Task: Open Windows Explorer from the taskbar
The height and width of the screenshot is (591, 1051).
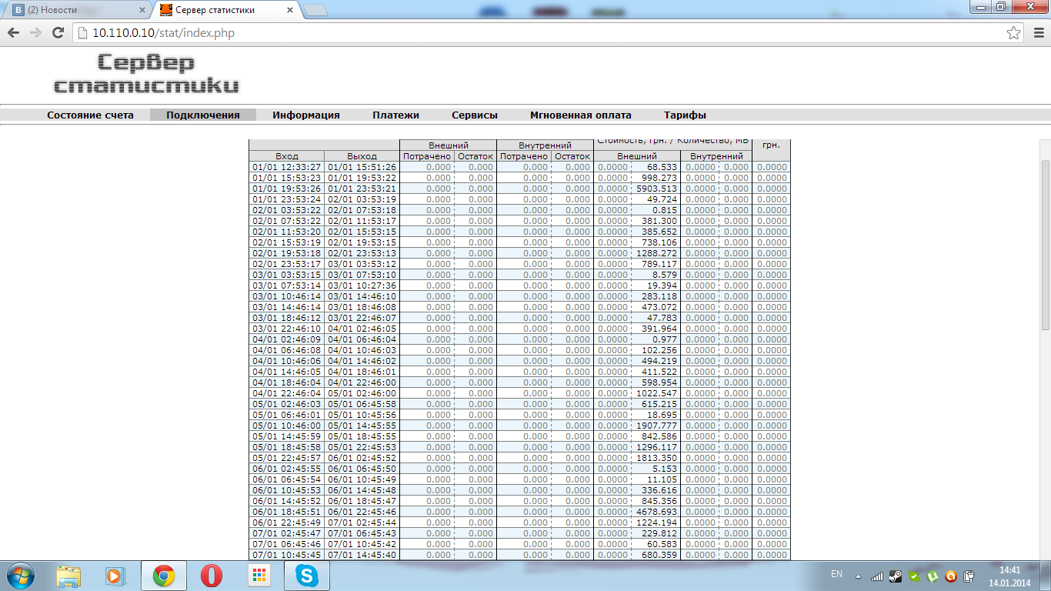Action: pyautogui.click(x=68, y=576)
